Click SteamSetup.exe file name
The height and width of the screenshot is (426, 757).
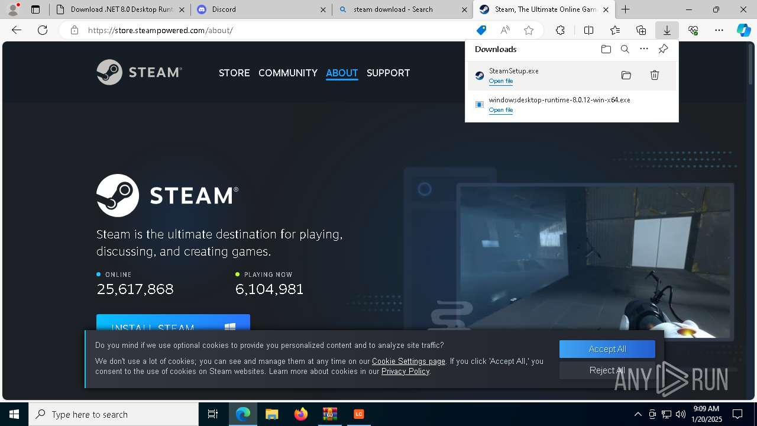point(513,70)
